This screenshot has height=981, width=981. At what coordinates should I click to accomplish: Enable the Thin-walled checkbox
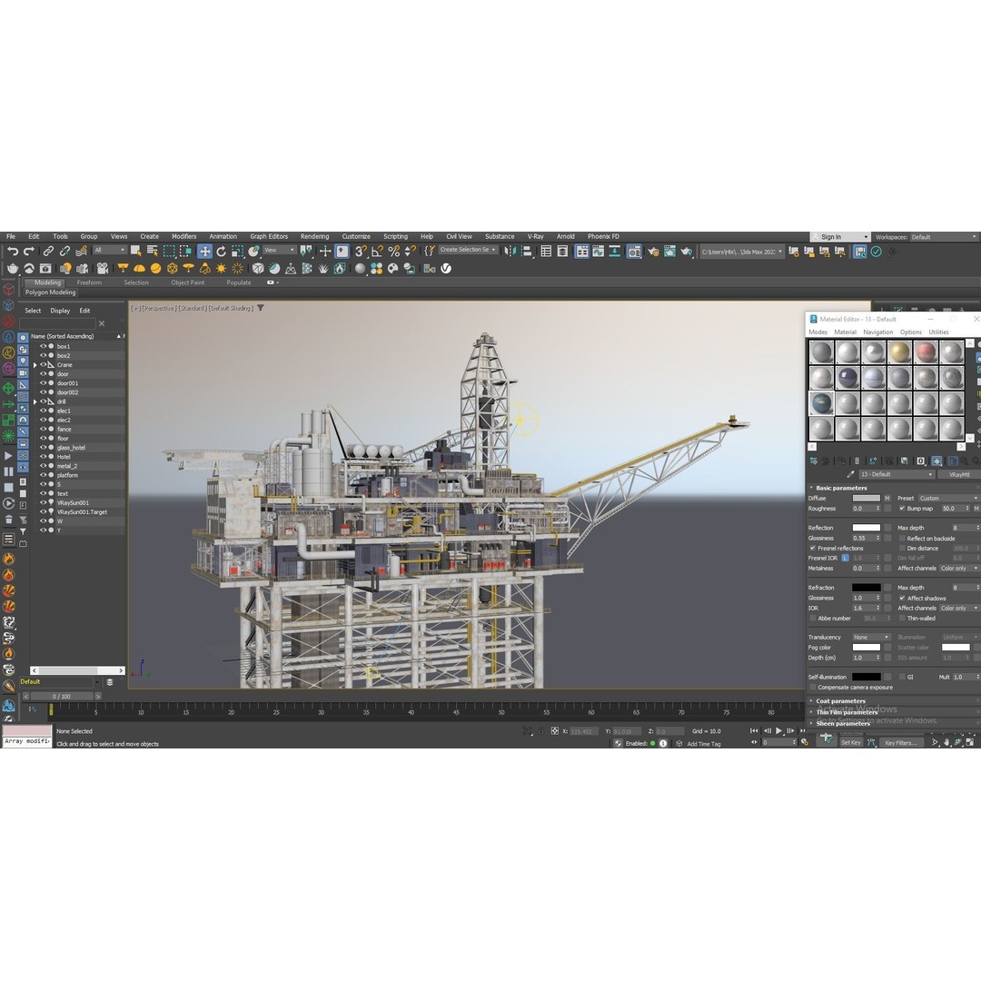point(902,618)
